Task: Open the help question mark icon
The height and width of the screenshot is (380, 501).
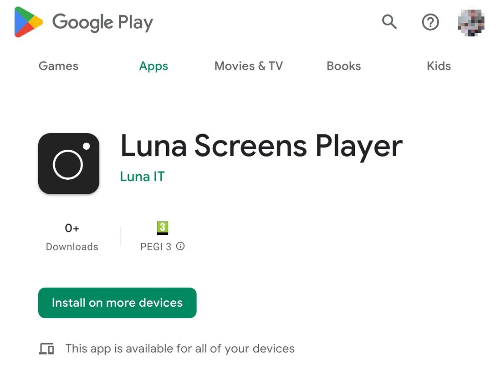Action: pyautogui.click(x=430, y=22)
